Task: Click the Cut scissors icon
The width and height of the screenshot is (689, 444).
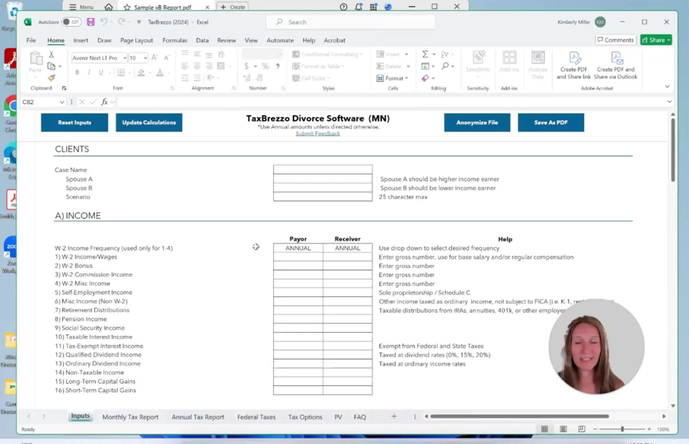Action: (x=51, y=54)
